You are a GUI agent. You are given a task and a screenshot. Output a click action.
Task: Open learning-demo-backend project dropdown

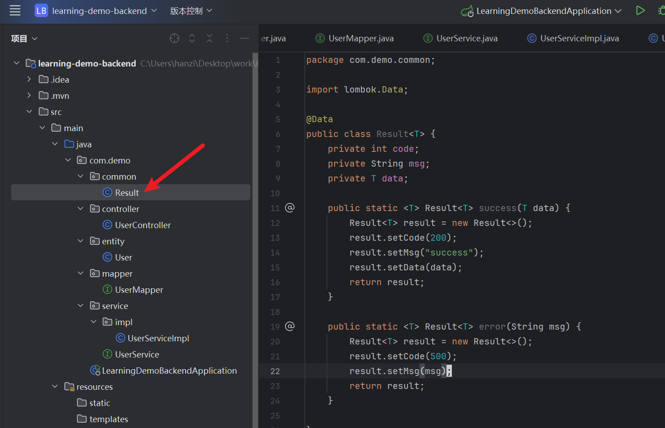tap(104, 11)
